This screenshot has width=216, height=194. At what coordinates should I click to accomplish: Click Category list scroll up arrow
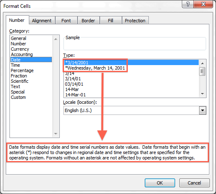[x=56, y=39]
